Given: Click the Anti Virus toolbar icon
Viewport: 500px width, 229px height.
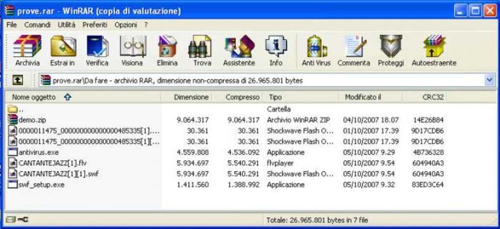Looking at the screenshot, I should (317, 46).
